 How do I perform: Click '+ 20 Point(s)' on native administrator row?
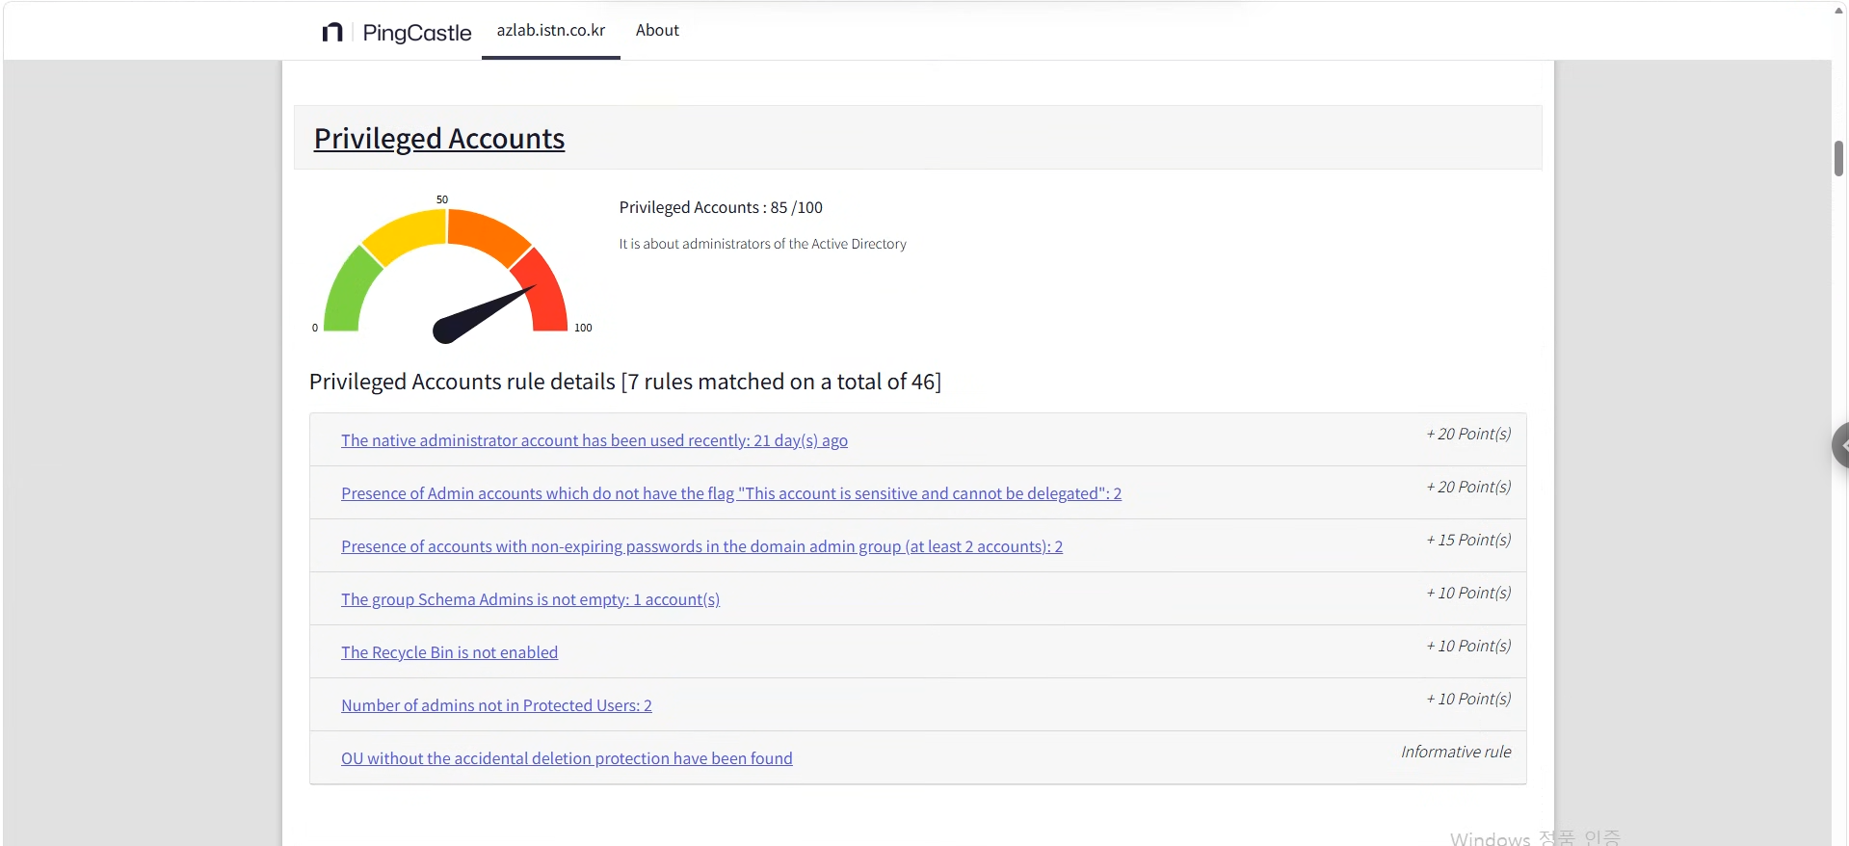point(1468,434)
